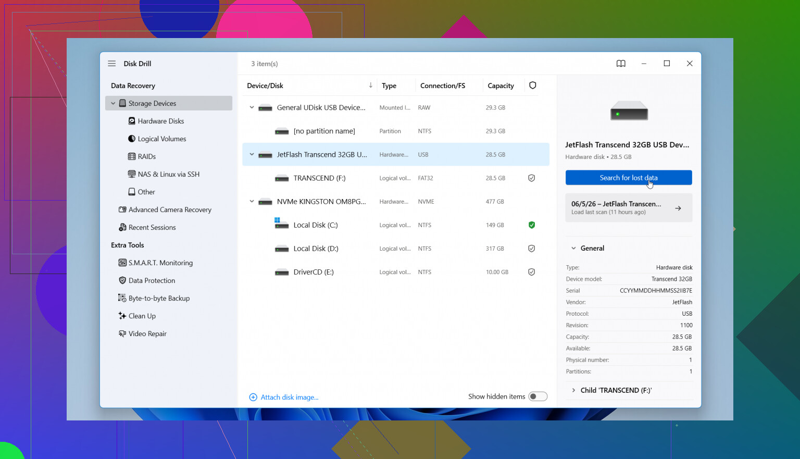Click the RAW filesystem cell of General UDisk
This screenshot has height=459, width=800.
click(x=424, y=108)
